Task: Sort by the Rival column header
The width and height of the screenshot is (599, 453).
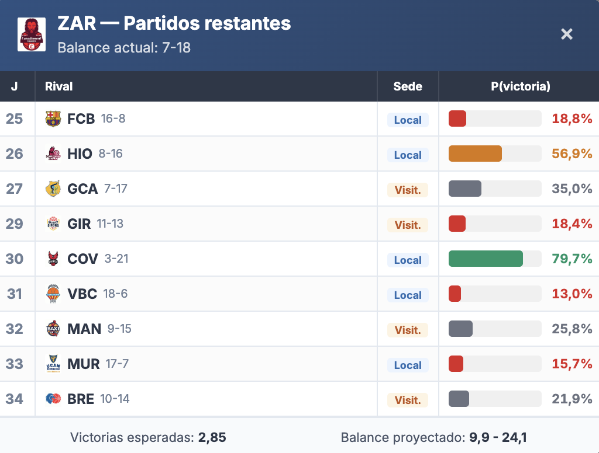Action: 59,86
